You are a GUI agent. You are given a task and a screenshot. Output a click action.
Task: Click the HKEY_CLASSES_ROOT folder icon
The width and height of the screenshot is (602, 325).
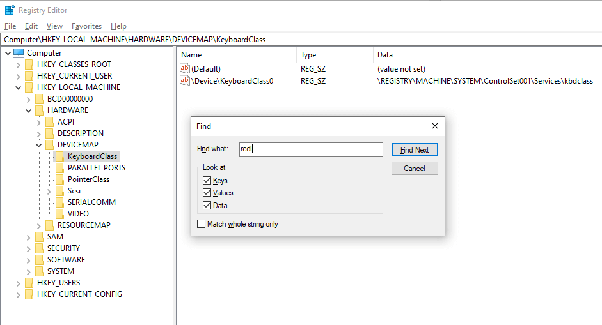coord(29,64)
